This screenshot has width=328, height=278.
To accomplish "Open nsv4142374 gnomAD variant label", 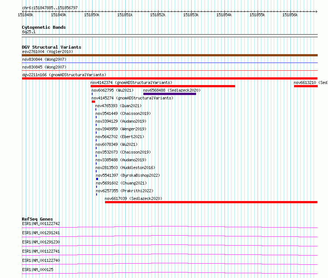I will tap(131, 82).
